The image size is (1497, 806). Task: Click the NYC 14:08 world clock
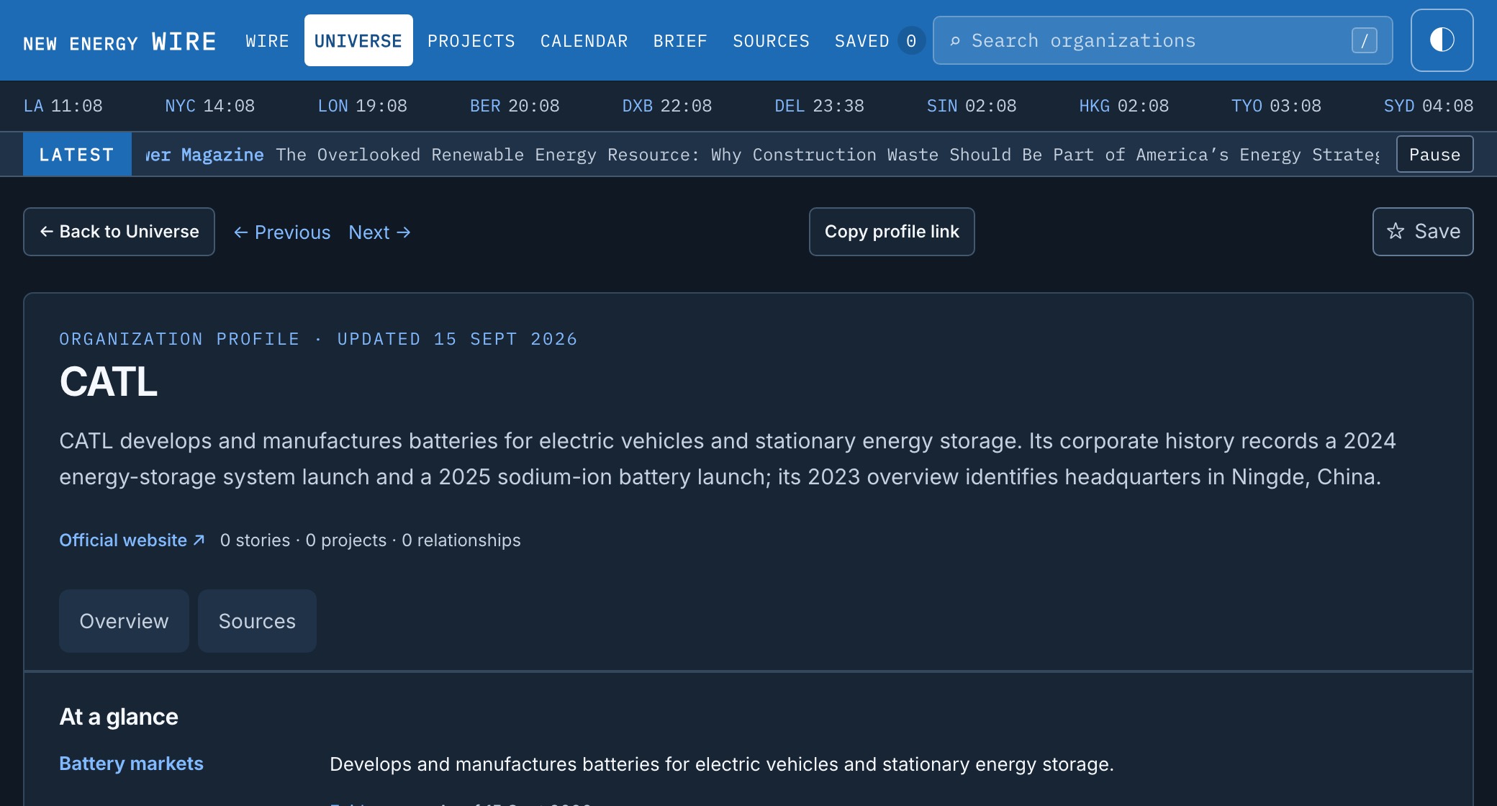(210, 106)
